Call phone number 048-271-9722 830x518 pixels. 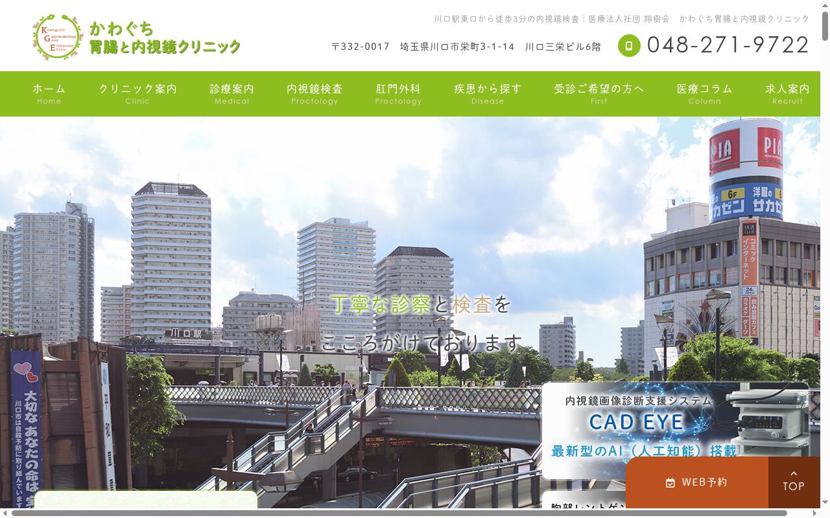728,45
